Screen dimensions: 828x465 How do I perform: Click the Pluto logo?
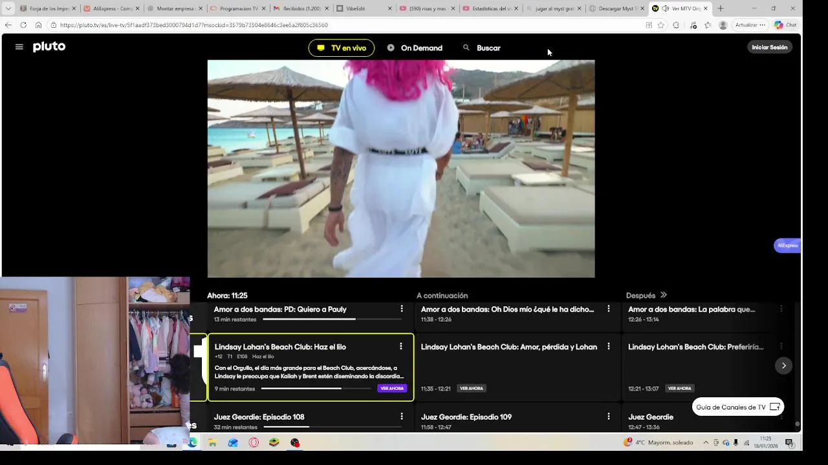(x=49, y=47)
